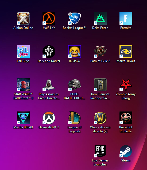Select the Buckshot Roulette skull icon

[126, 118]
